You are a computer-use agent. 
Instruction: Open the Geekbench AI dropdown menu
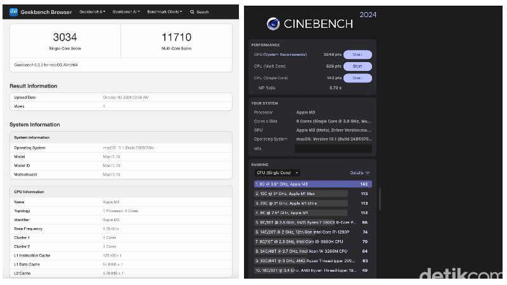pos(126,12)
